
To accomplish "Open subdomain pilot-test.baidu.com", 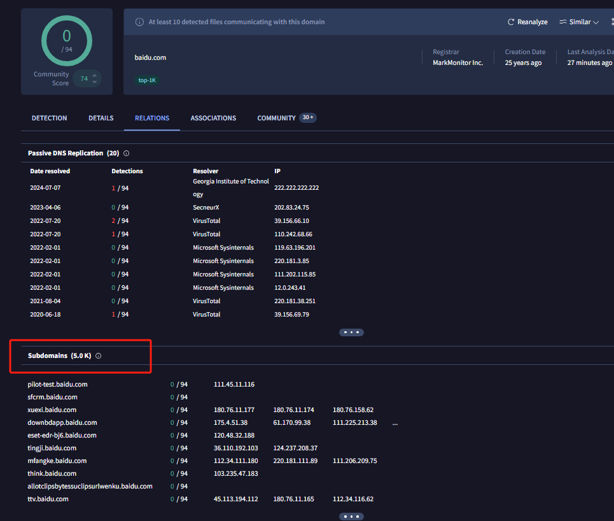I will (x=57, y=384).
